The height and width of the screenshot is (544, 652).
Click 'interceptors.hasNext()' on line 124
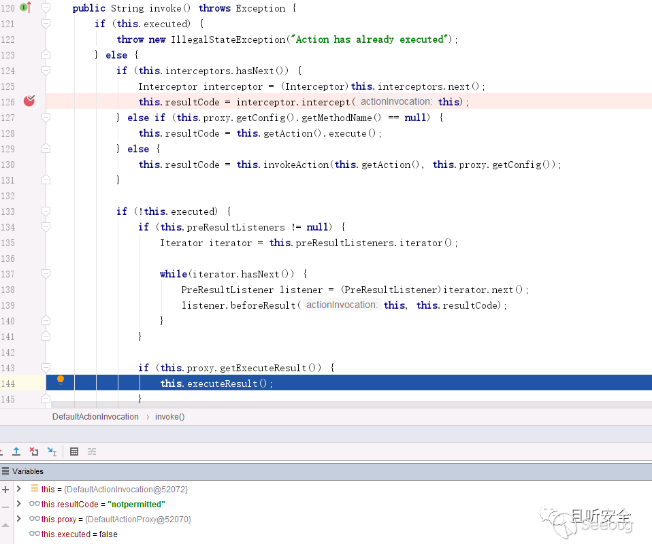tap(227, 71)
